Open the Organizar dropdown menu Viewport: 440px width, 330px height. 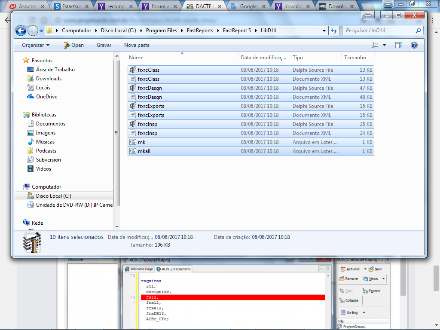pos(36,45)
